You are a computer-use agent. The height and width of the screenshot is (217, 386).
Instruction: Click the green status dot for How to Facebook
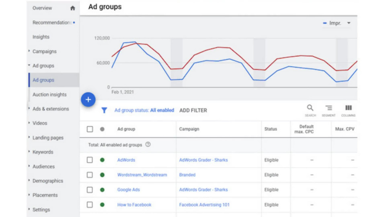(102, 205)
